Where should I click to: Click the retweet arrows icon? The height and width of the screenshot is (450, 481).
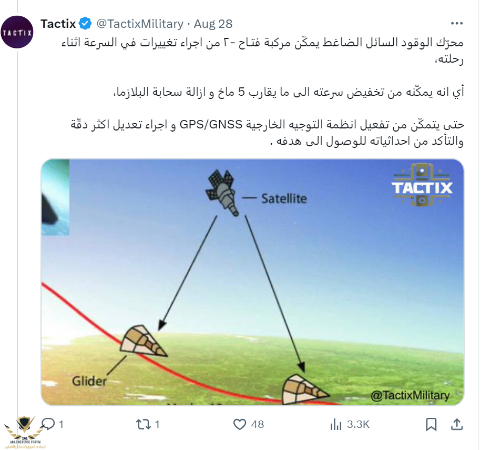pos(144,425)
